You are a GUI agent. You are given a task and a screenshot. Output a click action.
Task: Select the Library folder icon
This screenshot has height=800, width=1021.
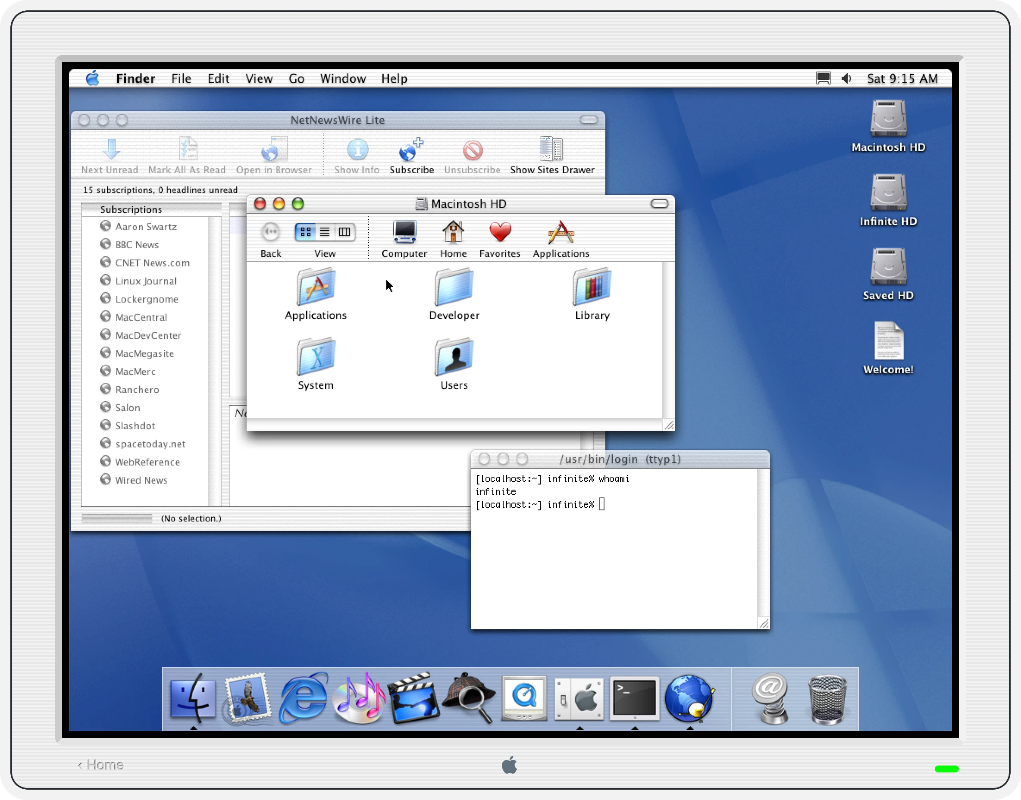point(592,287)
